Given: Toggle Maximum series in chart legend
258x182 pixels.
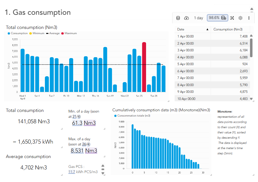Looking at the screenshot, I should (69, 33).
